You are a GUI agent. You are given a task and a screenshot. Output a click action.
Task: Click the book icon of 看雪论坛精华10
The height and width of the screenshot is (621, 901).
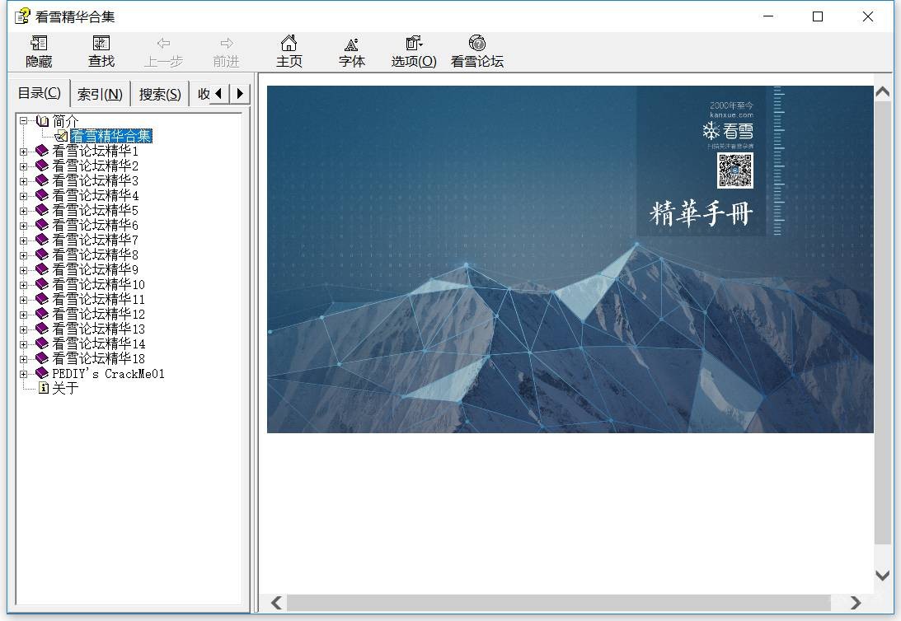[x=42, y=284]
